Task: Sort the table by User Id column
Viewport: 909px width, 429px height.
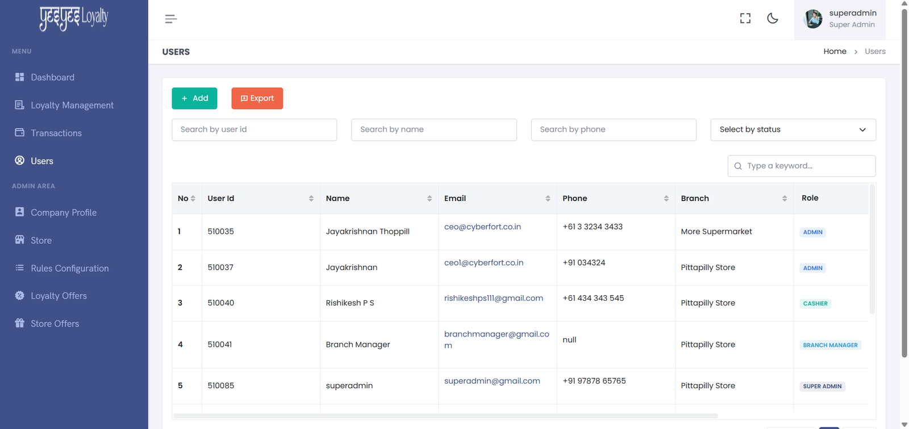Action: 311,199
